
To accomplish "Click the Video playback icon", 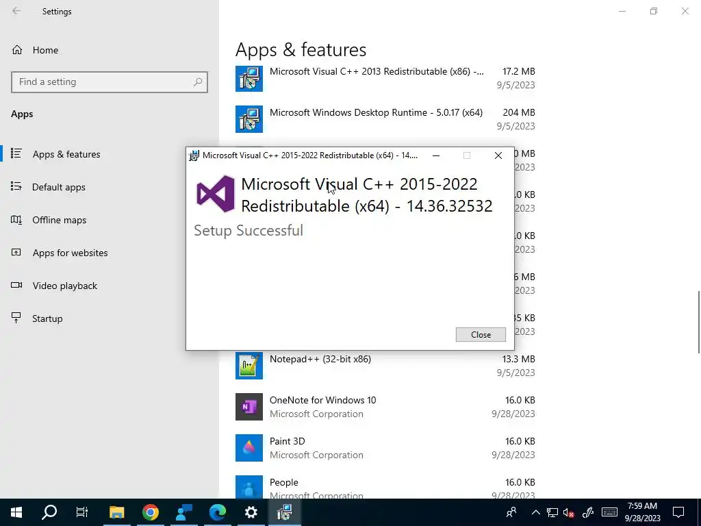I will point(16,285).
